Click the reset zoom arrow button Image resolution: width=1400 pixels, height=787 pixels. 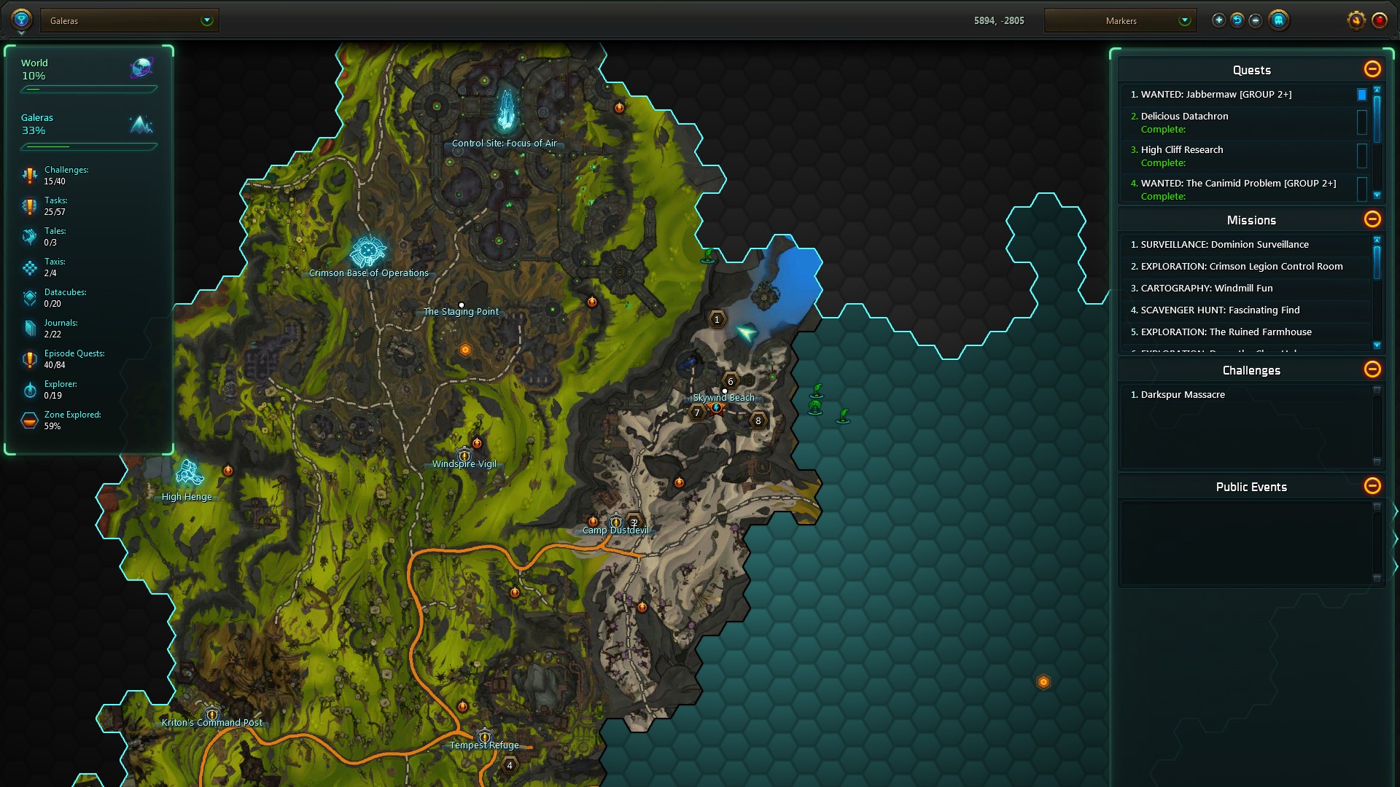click(1237, 20)
